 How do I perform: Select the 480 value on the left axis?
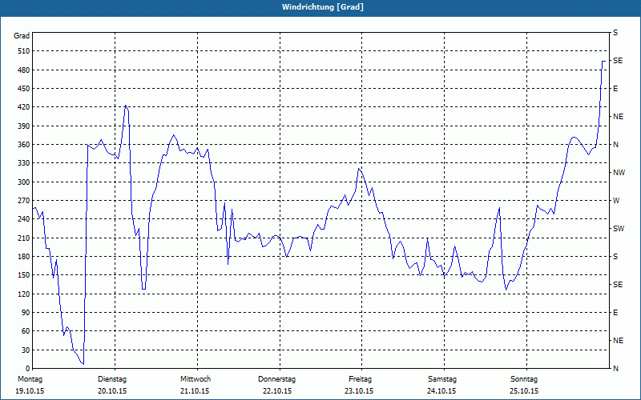(x=24, y=70)
